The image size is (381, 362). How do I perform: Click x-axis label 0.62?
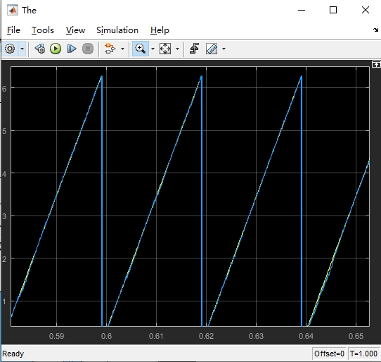coord(206,336)
